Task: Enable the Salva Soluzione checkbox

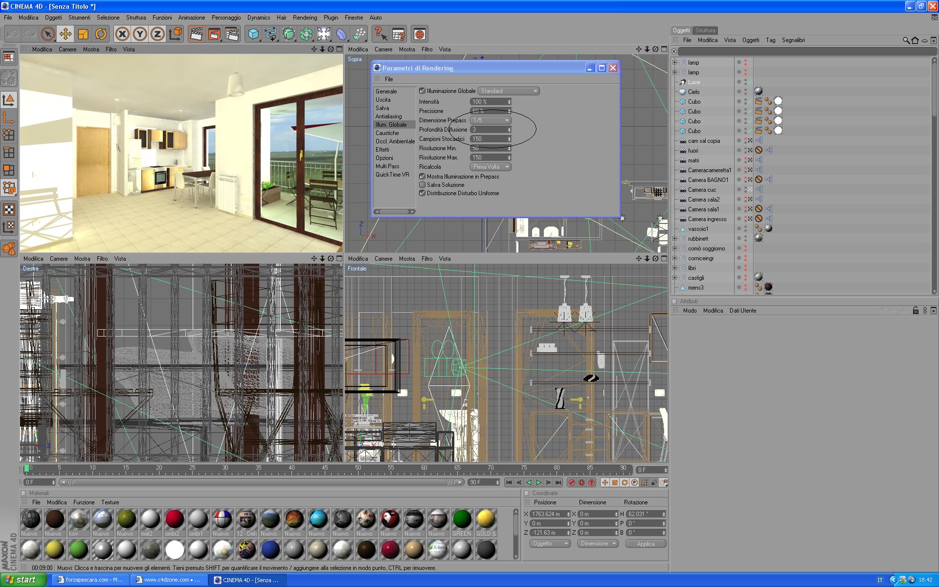Action: point(422,185)
